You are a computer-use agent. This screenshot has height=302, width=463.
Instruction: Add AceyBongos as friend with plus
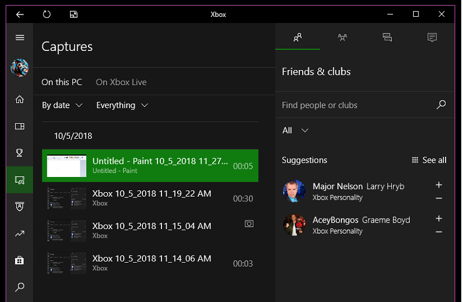click(x=439, y=219)
